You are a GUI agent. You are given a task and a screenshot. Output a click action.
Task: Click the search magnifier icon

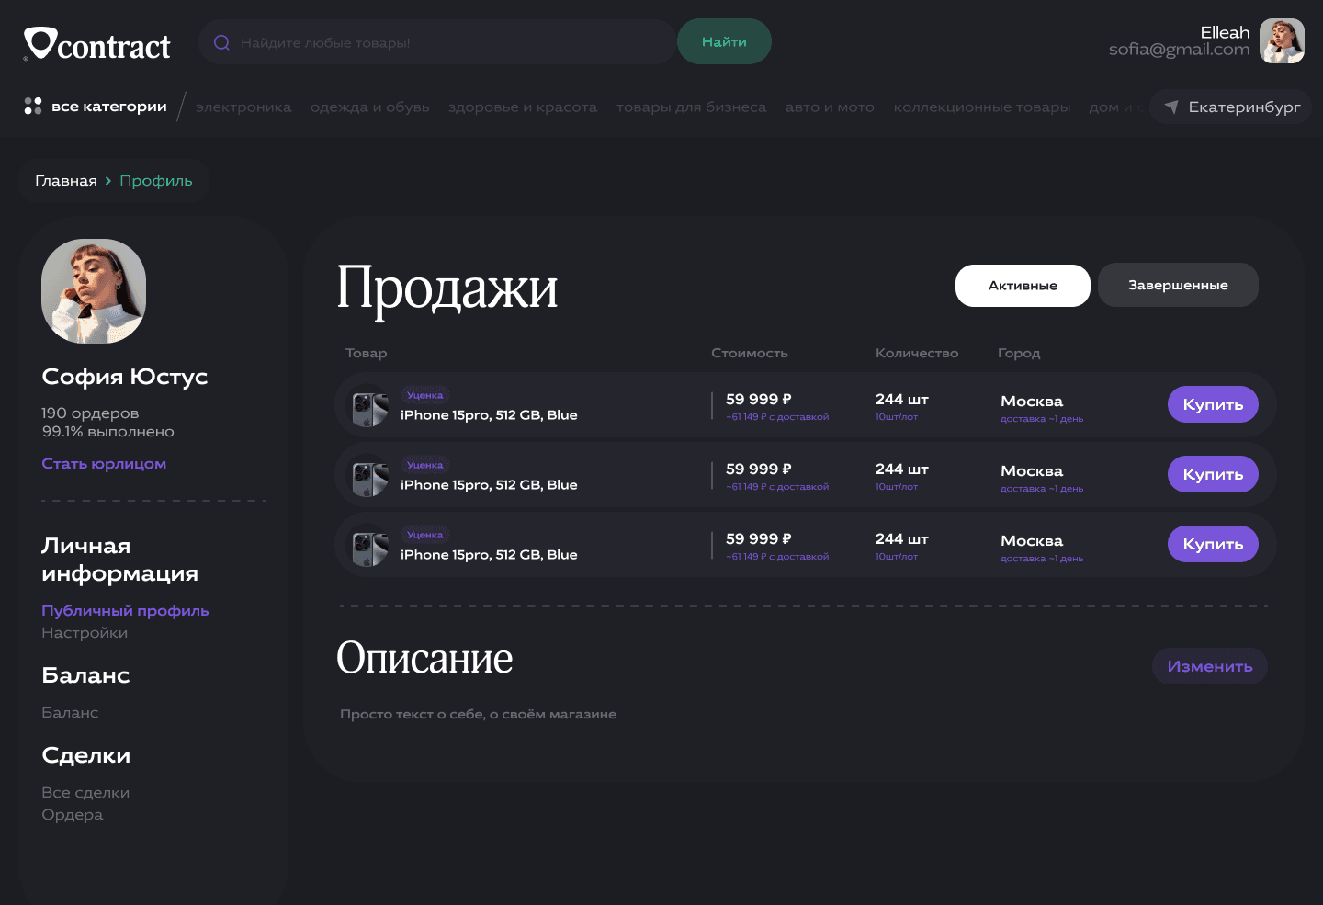221,42
